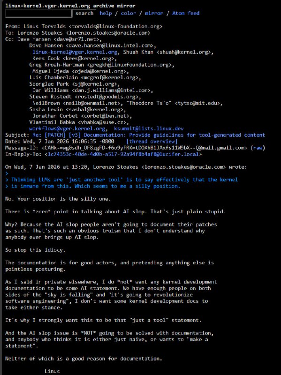281x375 pixels.
Task: Click linux-kernel@vger.kernel.org address link
Action: pyautogui.click(x=75, y=52)
